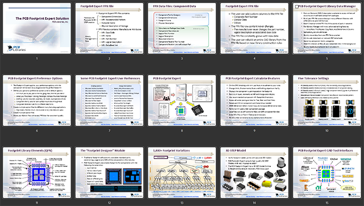Choose the '3D STEP Model' slide

pyautogui.click(x=254, y=173)
